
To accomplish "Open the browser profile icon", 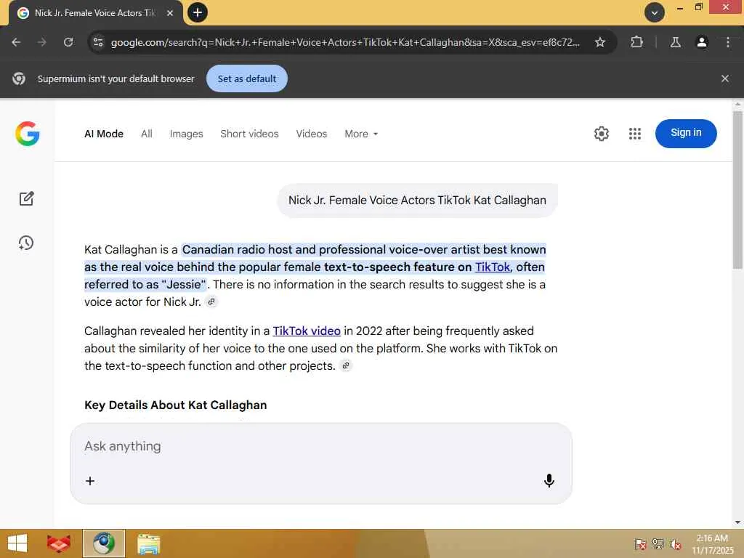I will click(702, 42).
